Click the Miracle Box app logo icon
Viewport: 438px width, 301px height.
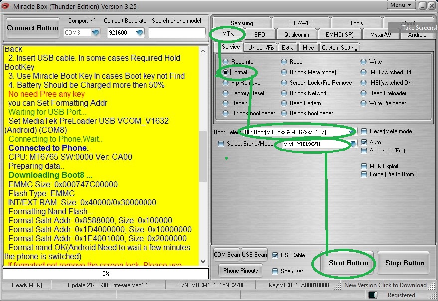point(5,6)
